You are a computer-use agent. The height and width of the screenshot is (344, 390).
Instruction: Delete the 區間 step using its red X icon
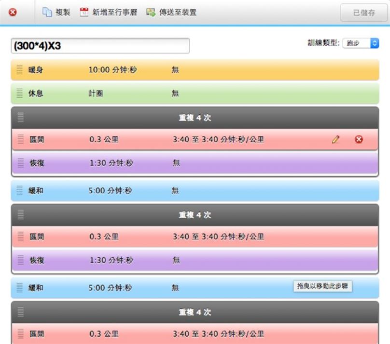tap(359, 140)
